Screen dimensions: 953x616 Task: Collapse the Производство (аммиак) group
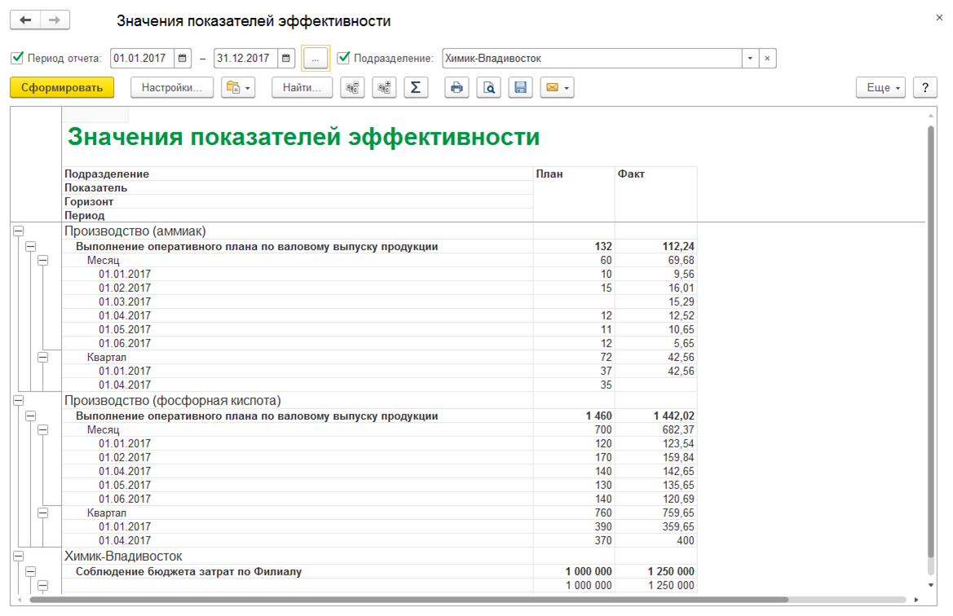coord(18,231)
